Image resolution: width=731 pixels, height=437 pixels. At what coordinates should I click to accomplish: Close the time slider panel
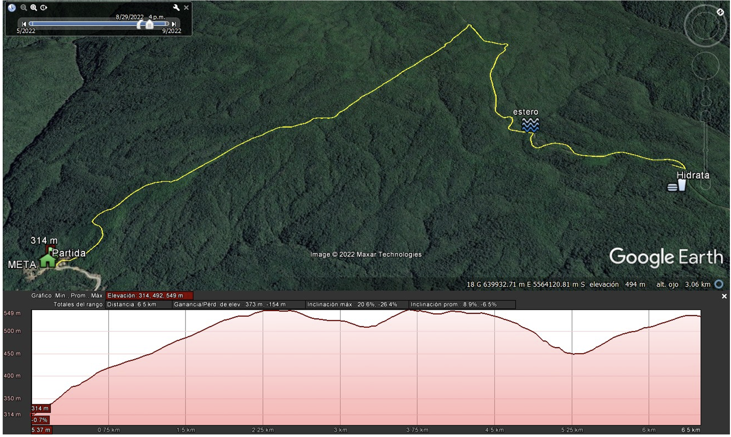click(186, 7)
